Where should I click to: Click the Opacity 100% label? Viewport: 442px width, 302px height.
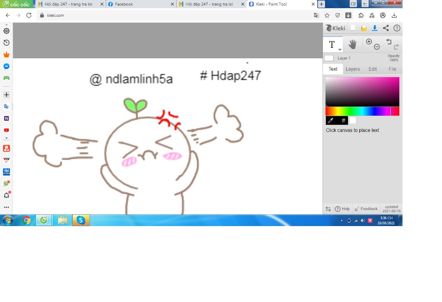click(x=394, y=58)
